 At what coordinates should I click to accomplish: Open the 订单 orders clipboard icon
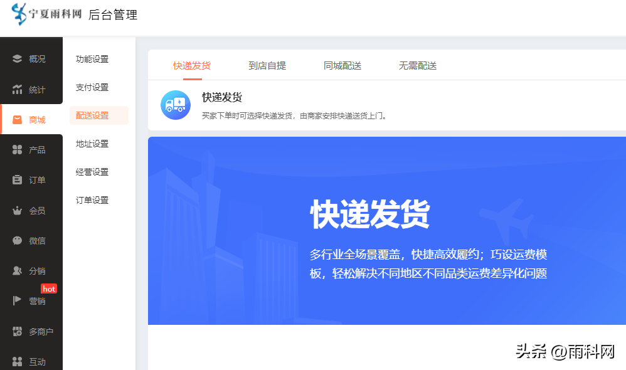tap(18, 180)
